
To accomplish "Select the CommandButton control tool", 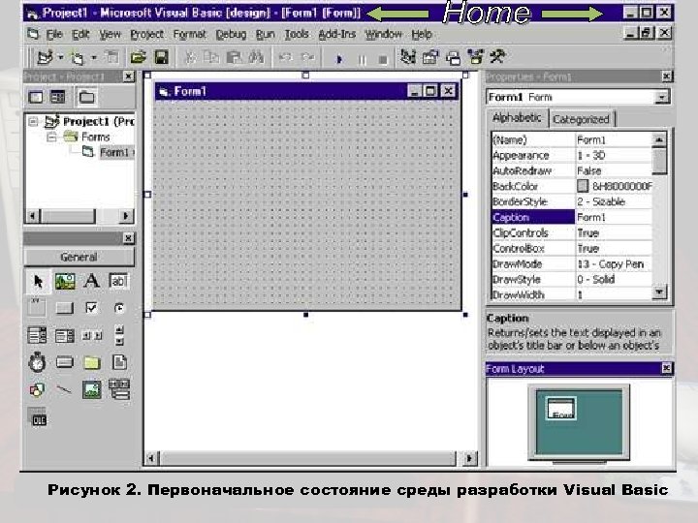I will coord(65,308).
